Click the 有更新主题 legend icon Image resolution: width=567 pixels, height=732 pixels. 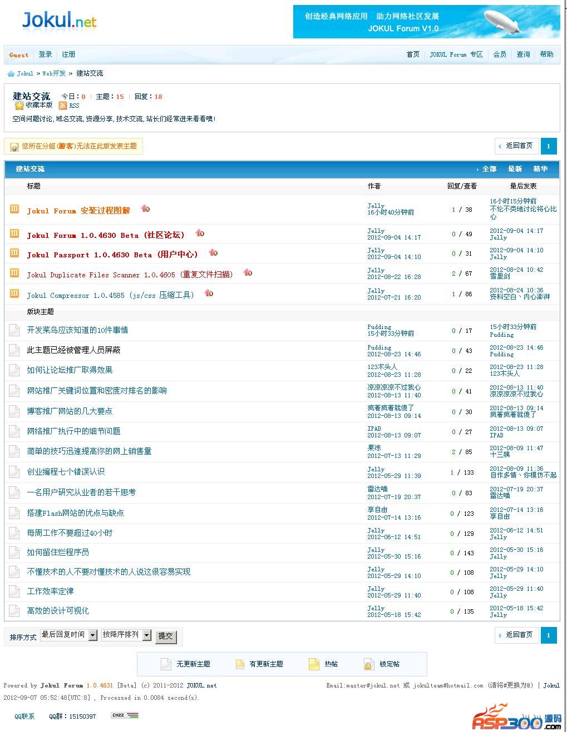240,664
